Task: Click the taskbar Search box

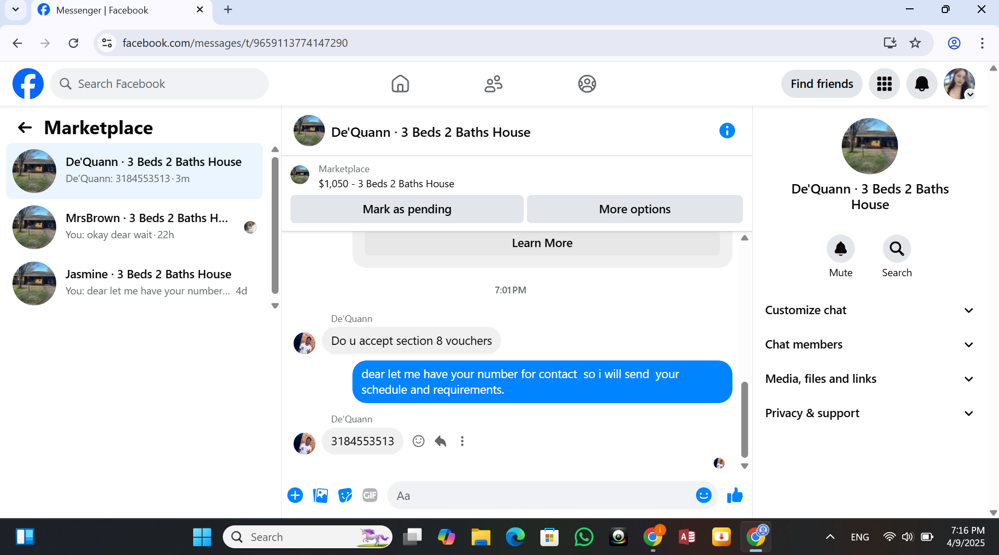Action: click(x=308, y=537)
